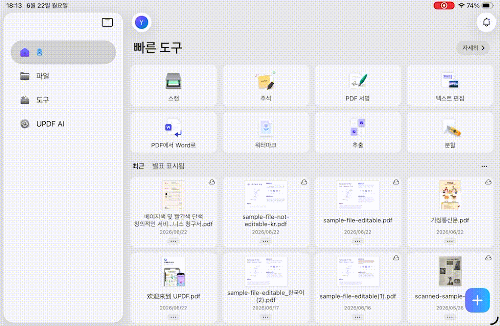Switch to the 별표 표시됨 tab
Screen dimensions: 500x326
[x=168, y=166]
